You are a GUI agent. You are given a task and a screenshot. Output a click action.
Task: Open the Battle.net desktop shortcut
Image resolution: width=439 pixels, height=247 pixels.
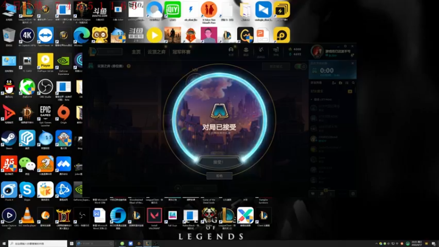click(63, 191)
